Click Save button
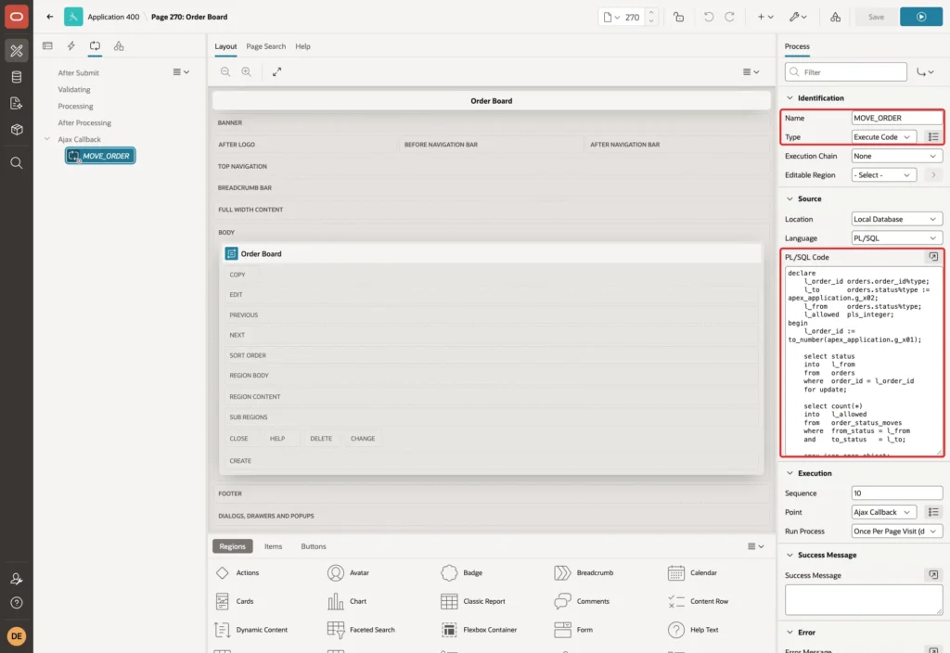Screen dimensions: 950x653 876,17
